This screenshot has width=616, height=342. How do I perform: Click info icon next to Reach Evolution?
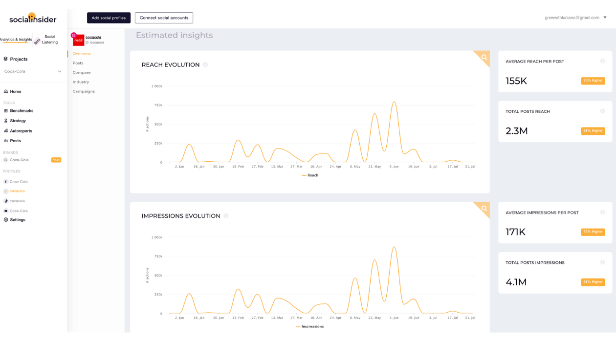pyautogui.click(x=205, y=64)
